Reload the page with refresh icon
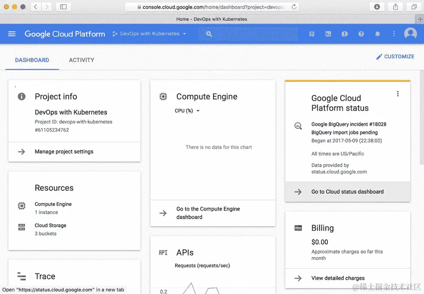Screen dimensions: 424x294 coord(294,7)
